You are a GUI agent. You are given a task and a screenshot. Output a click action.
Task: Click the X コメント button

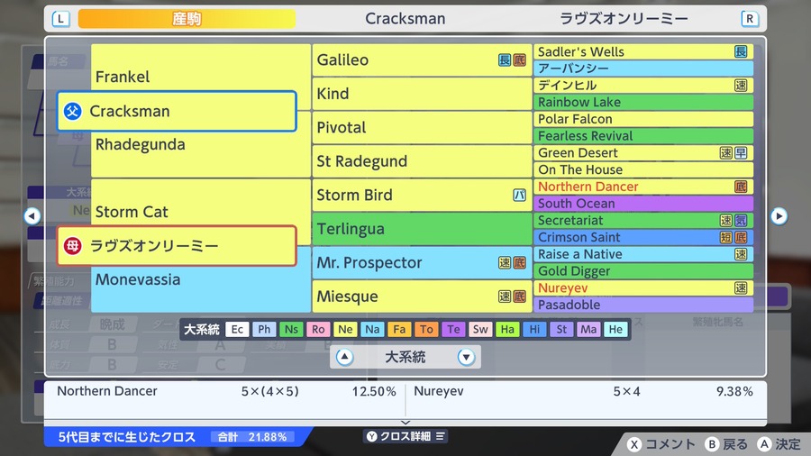click(x=661, y=444)
